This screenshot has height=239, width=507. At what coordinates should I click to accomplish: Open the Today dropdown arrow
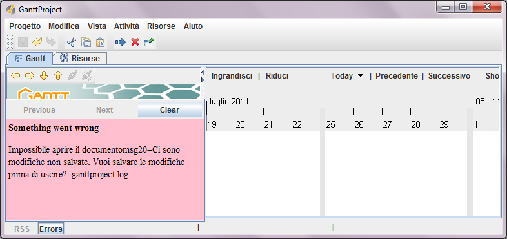pyautogui.click(x=360, y=76)
